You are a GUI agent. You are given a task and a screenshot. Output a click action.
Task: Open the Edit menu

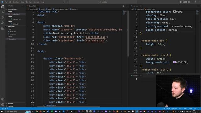[x=10, y=2]
